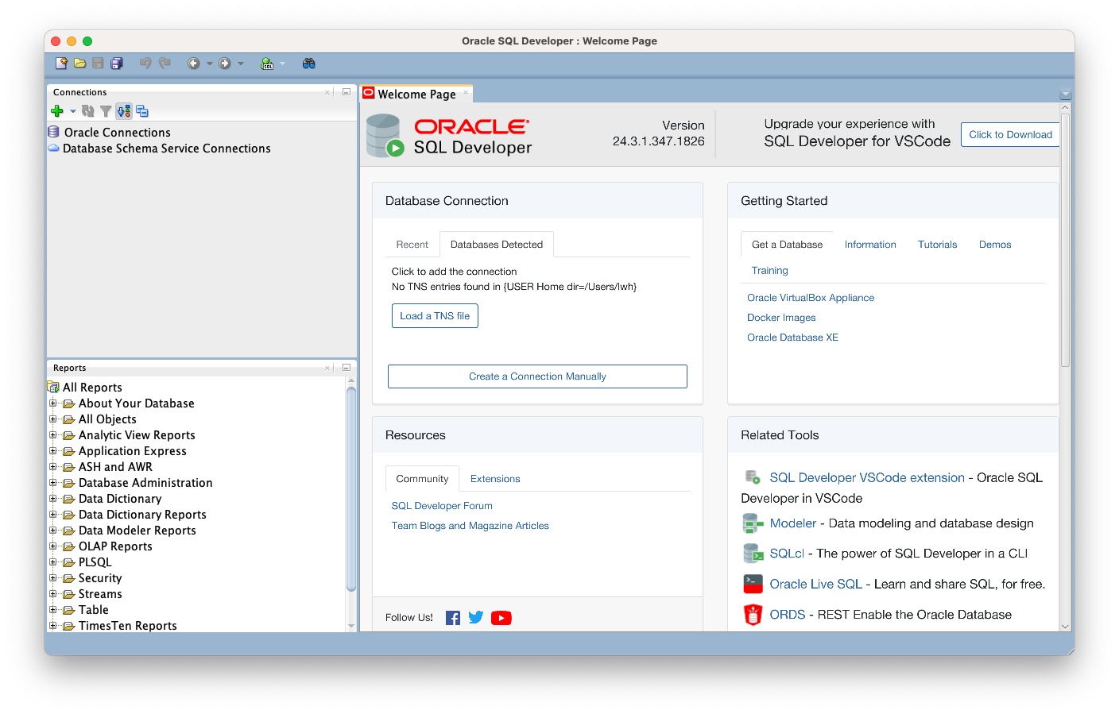Open the Tutorials tab
1119x714 pixels.
pos(938,245)
